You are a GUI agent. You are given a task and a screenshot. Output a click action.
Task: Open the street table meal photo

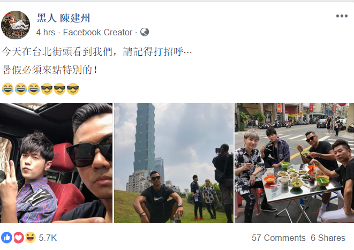[x=295, y=163]
